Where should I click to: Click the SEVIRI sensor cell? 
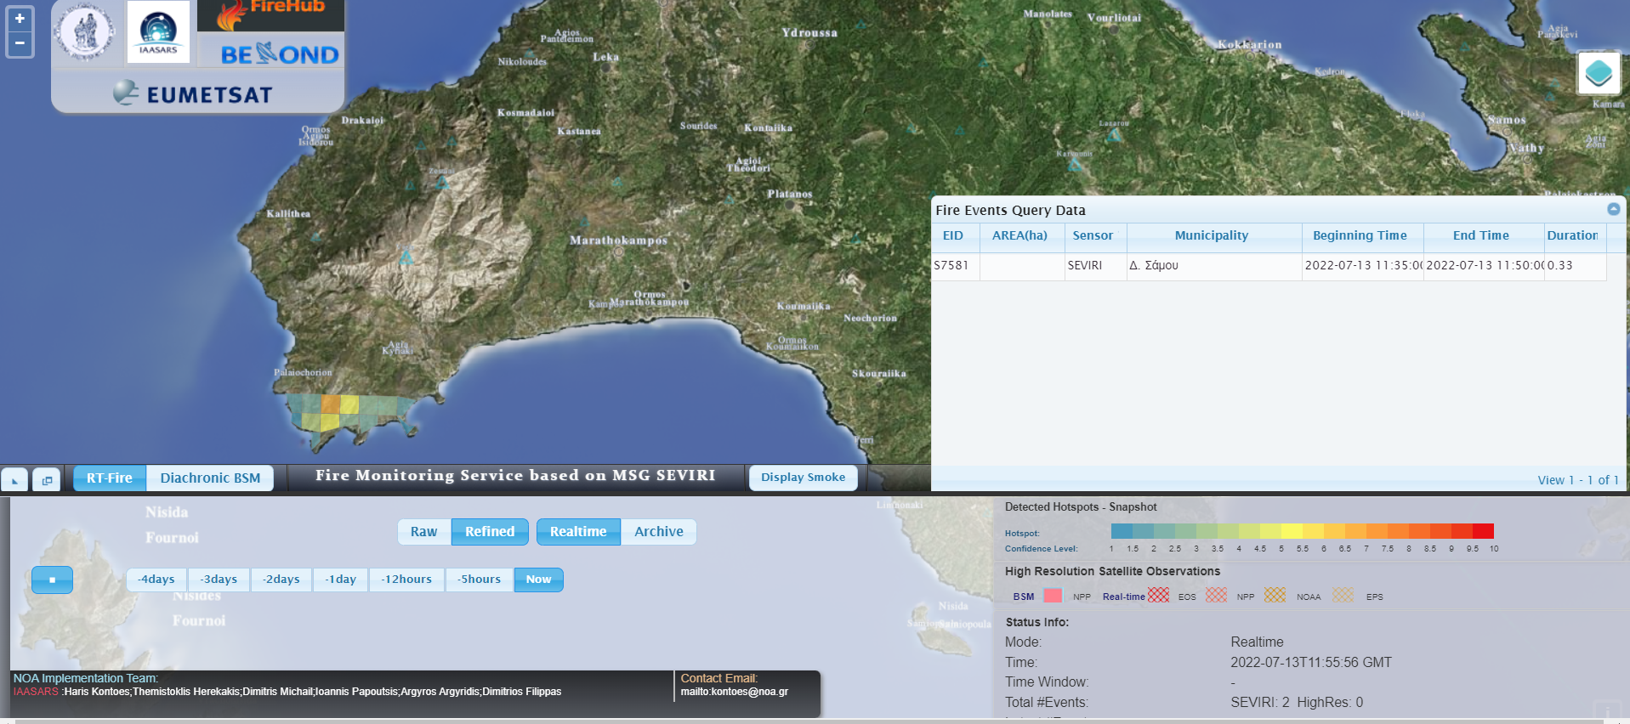1095,266
